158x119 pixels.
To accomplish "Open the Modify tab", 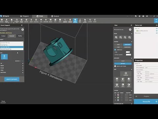I will pyautogui.click(x=20, y=36).
